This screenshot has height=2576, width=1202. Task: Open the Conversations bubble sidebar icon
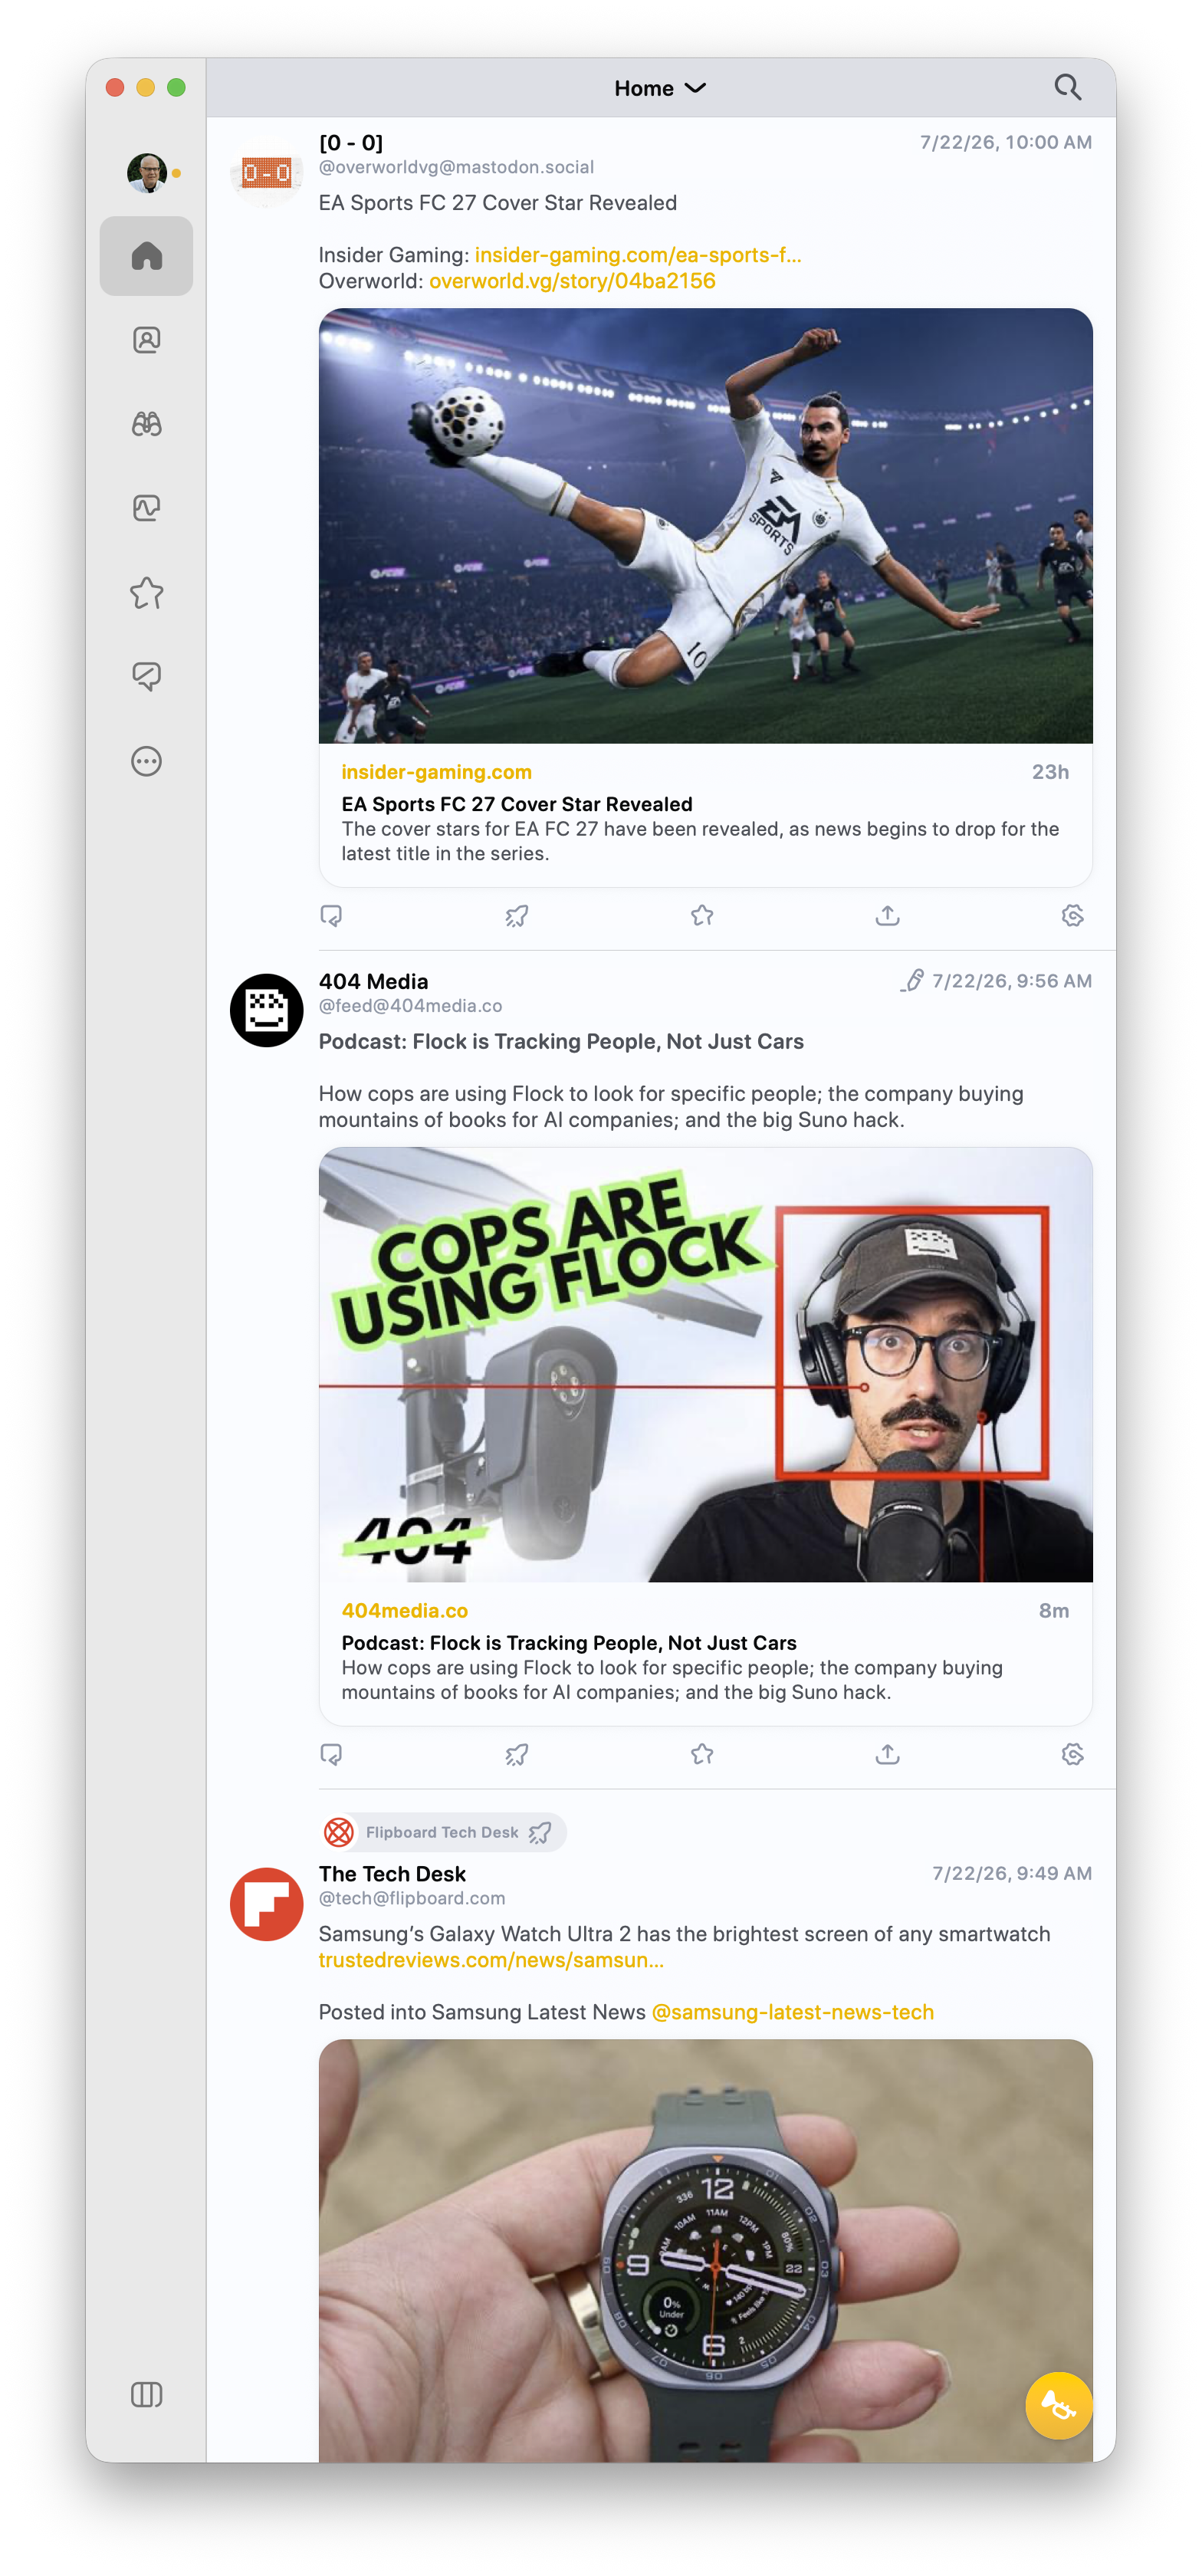pyautogui.click(x=146, y=677)
